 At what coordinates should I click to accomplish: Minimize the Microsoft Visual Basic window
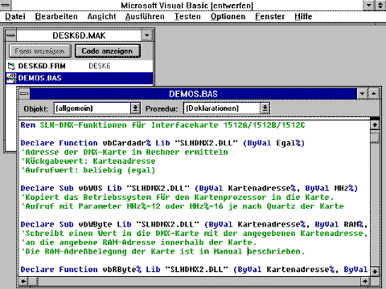coord(369,5)
